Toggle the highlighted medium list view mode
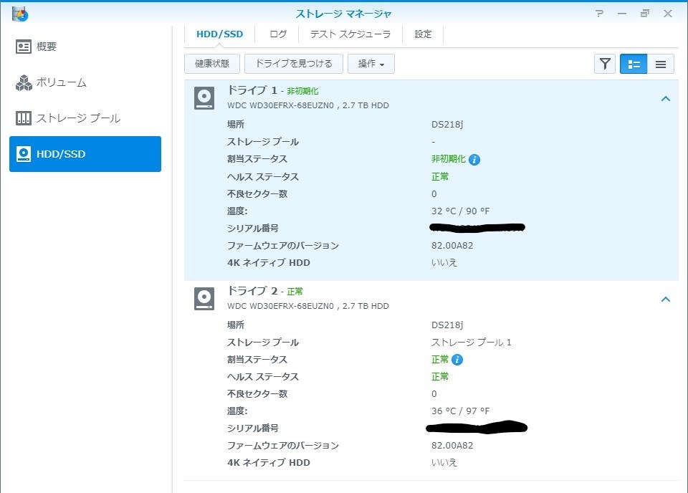 (633, 64)
